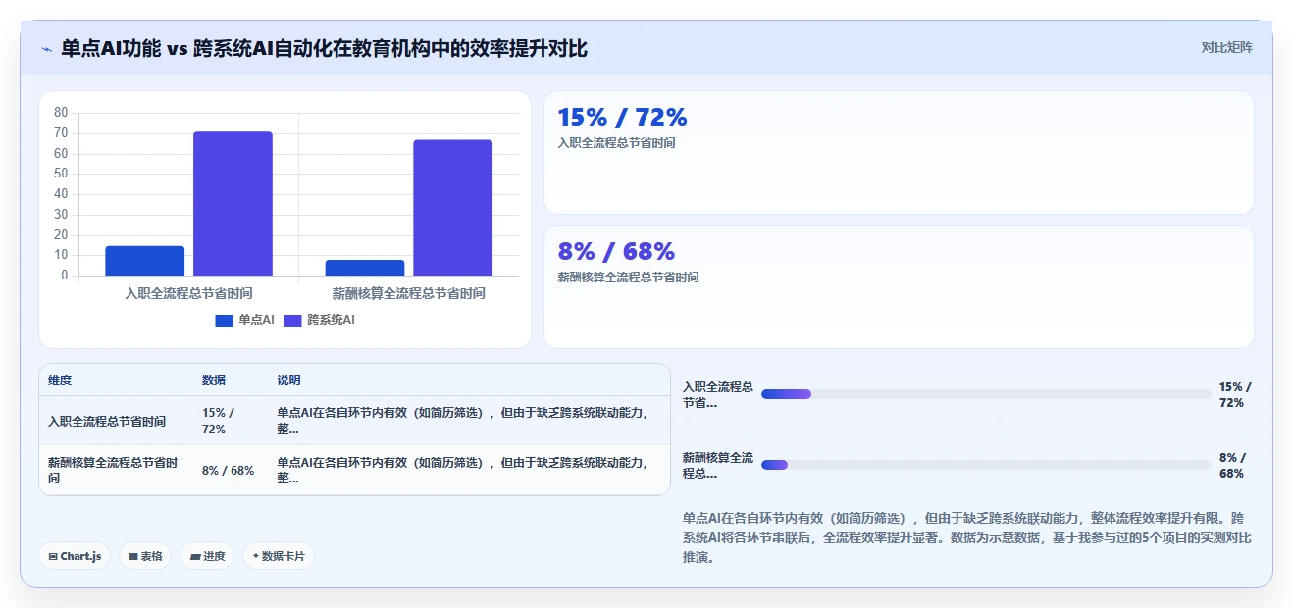
Task: Click the 单点AI bar for 入职全流程
Action: (x=145, y=261)
